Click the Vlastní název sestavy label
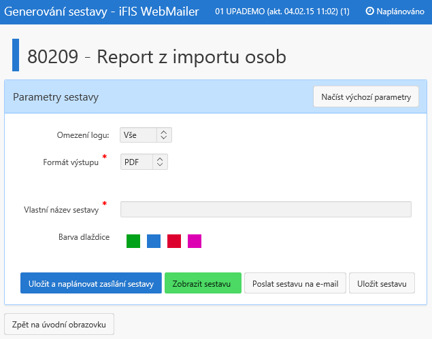 tap(61, 210)
